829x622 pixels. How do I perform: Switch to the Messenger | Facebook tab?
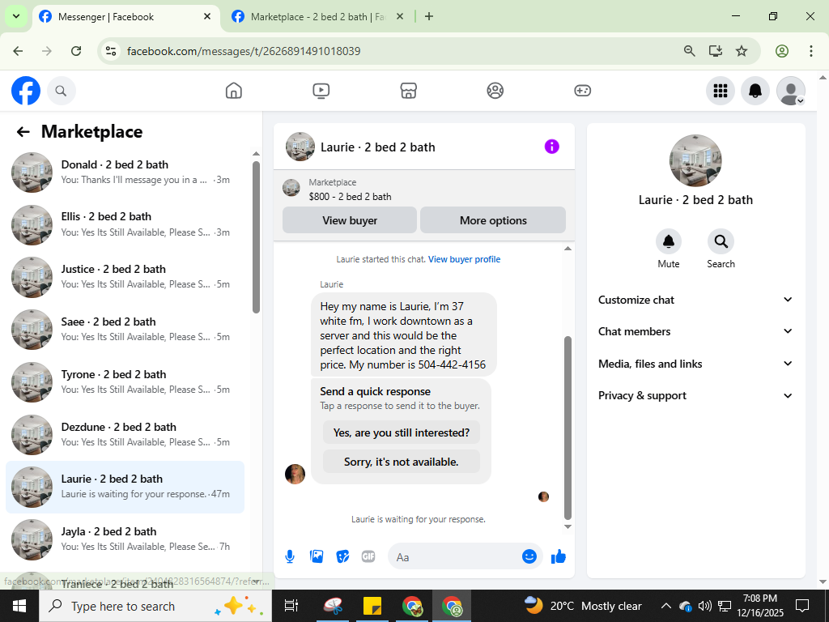127,17
